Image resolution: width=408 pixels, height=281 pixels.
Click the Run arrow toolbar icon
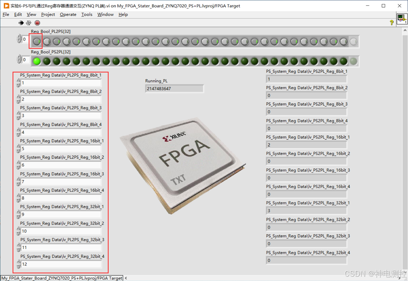point(21,23)
